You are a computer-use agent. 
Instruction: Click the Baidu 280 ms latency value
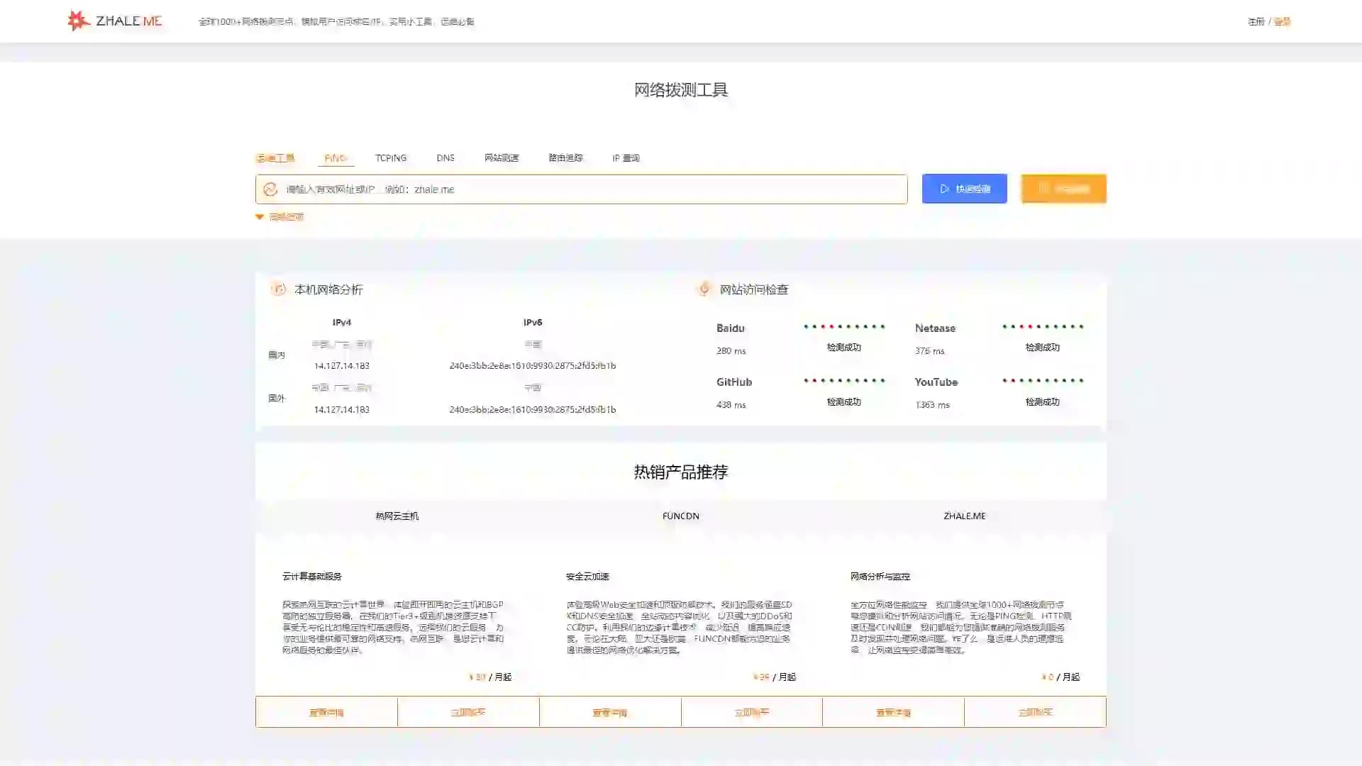click(731, 351)
